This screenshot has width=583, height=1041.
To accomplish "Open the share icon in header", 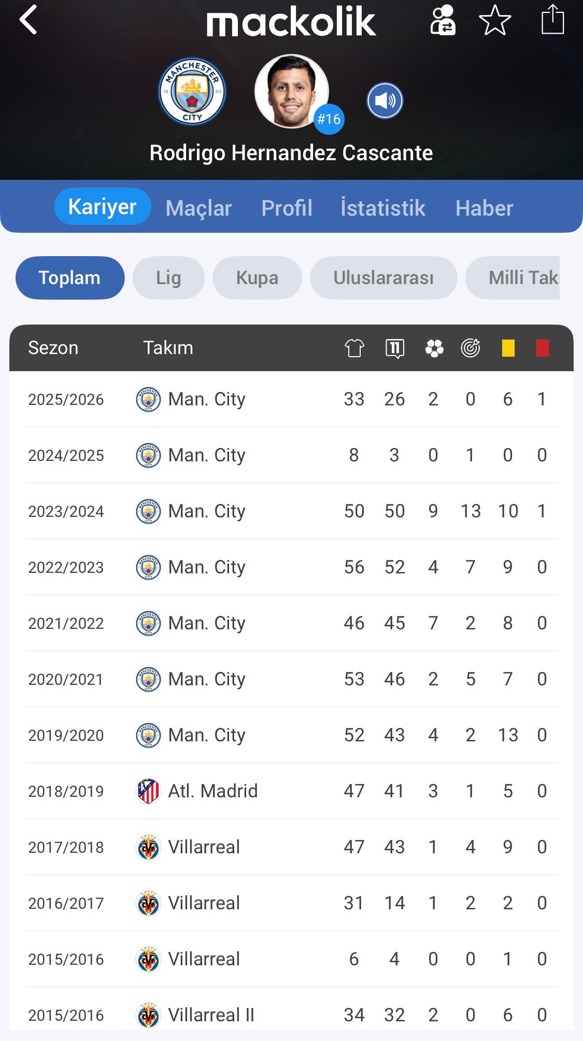I will [552, 19].
